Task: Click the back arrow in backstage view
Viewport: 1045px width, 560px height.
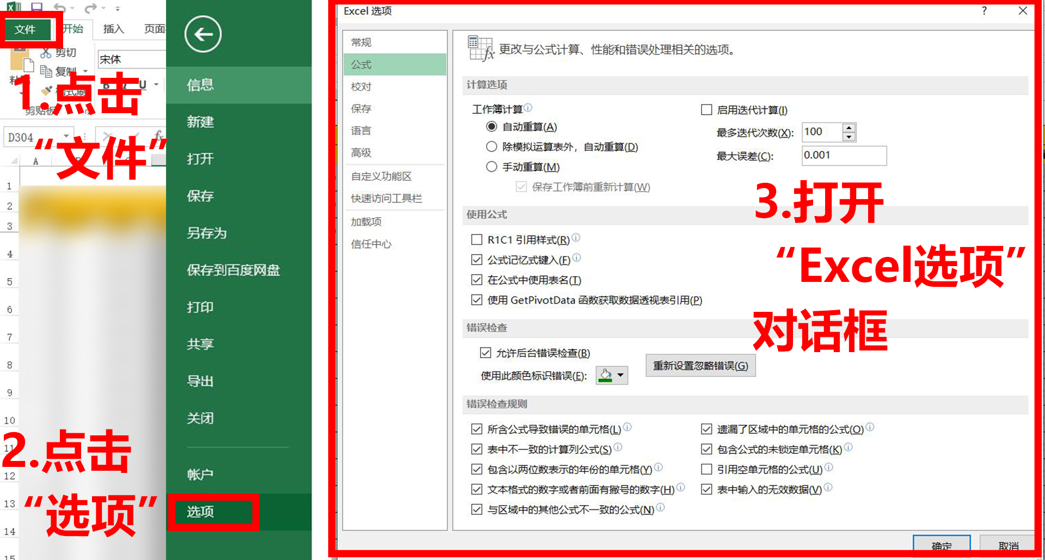Action: tap(203, 34)
